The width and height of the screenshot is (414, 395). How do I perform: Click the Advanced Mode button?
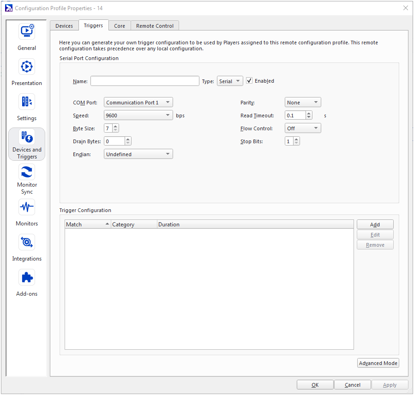[378, 363]
